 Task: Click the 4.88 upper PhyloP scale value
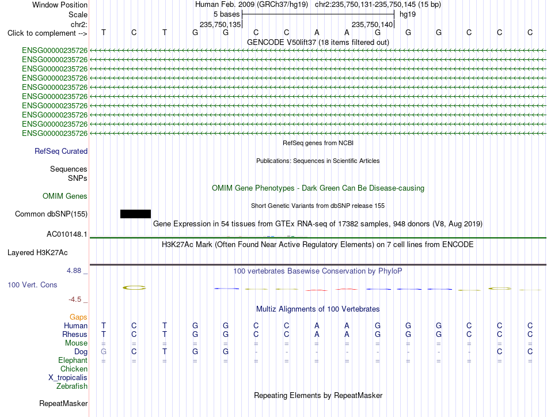(x=74, y=271)
